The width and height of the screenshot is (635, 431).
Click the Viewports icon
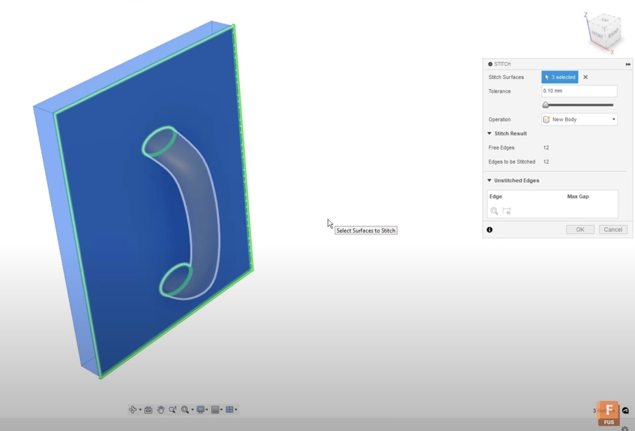coord(230,410)
